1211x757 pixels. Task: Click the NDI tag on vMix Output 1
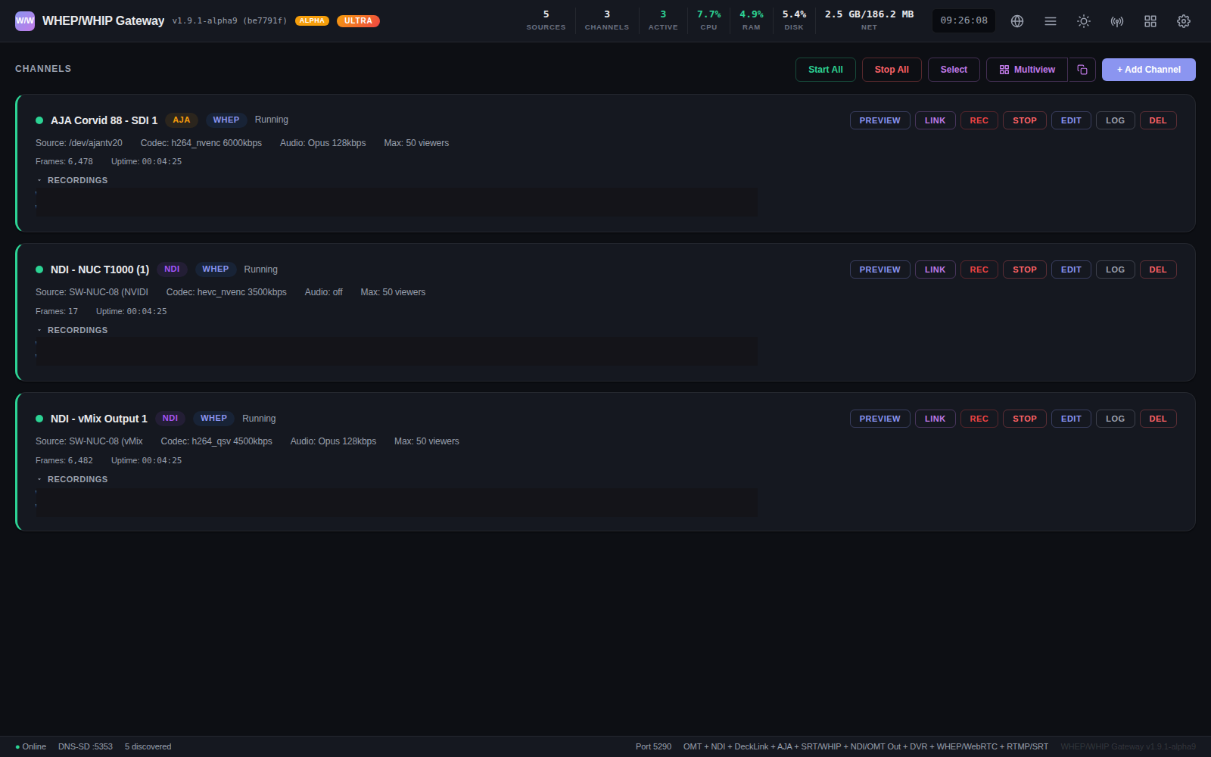[170, 418]
